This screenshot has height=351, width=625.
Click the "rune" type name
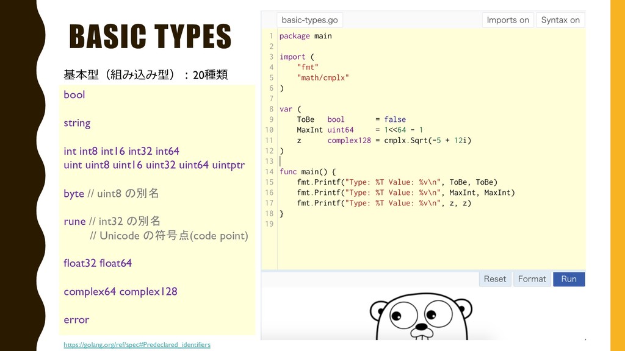click(x=74, y=221)
